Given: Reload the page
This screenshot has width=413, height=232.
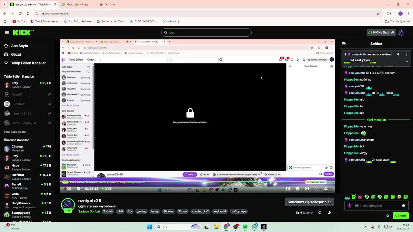Looking at the screenshot, I should 20,14.
